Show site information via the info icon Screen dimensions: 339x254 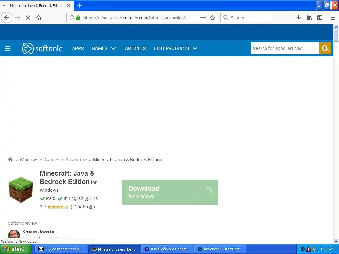coord(72,18)
